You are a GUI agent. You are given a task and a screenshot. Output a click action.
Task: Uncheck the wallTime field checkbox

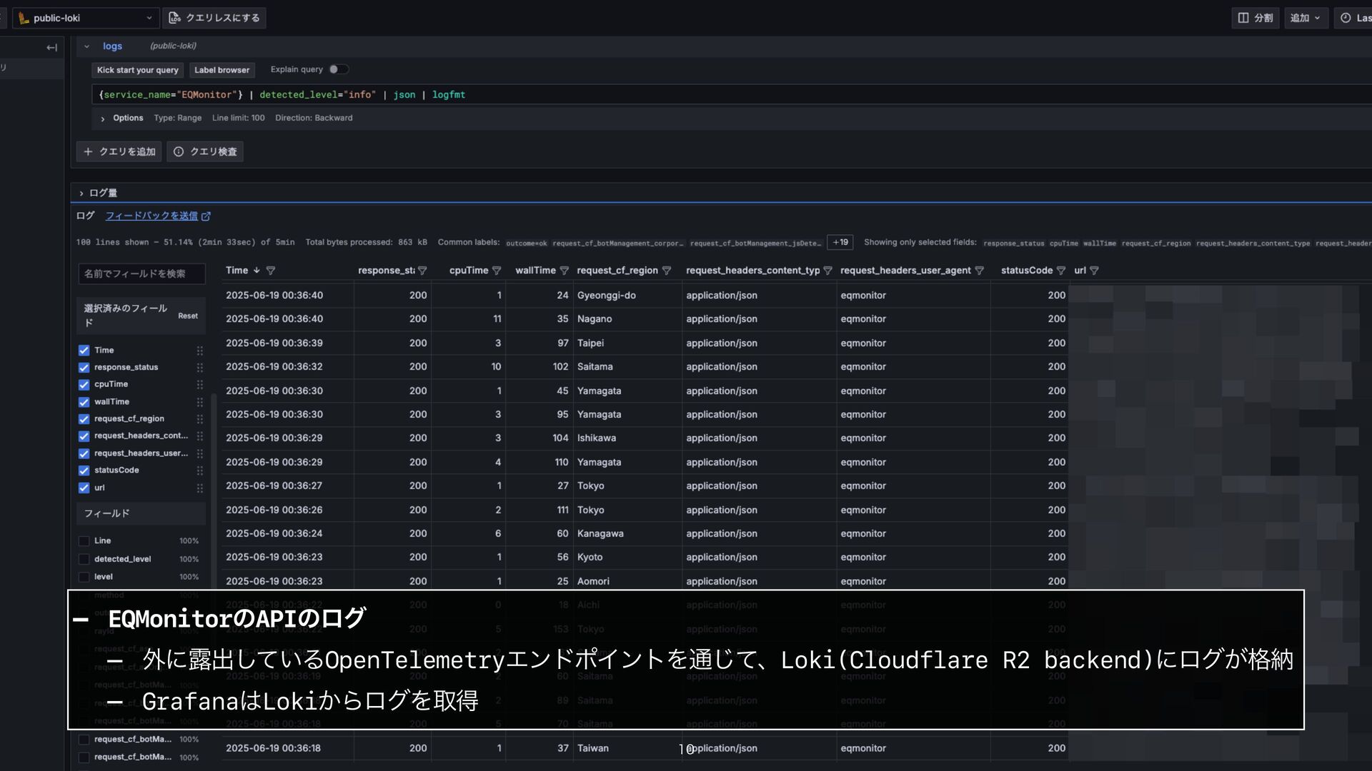coord(84,402)
